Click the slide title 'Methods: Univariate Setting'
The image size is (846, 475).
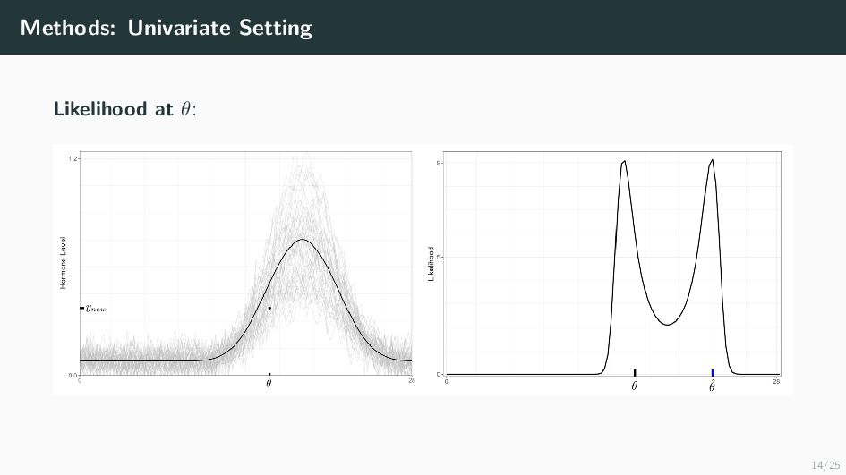coord(167,28)
